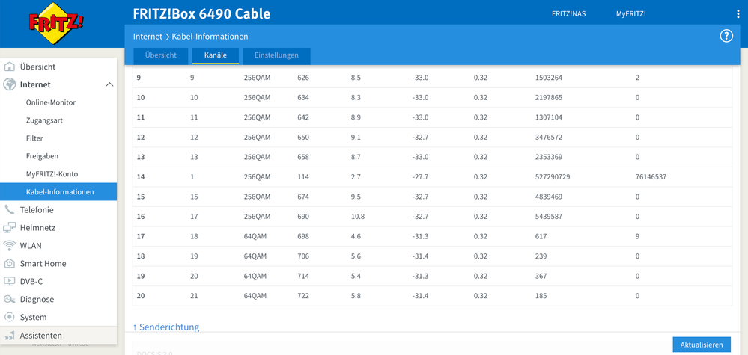Open Online-Monitor in the sidebar

tap(51, 102)
